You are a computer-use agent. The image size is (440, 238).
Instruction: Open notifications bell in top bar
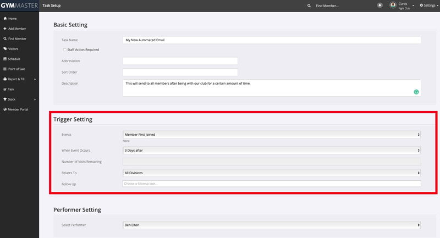380,5
